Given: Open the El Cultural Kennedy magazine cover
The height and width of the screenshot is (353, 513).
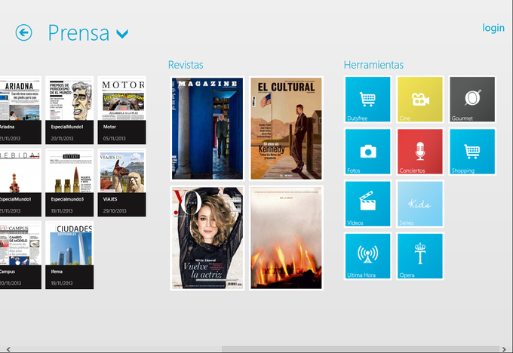Looking at the screenshot, I should pyautogui.click(x=286, y=128).
